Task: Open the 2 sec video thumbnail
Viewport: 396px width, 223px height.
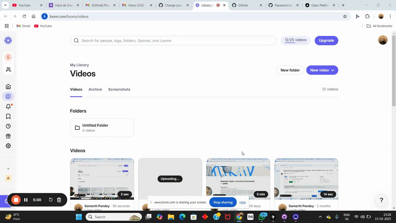Action: point(102,179)
